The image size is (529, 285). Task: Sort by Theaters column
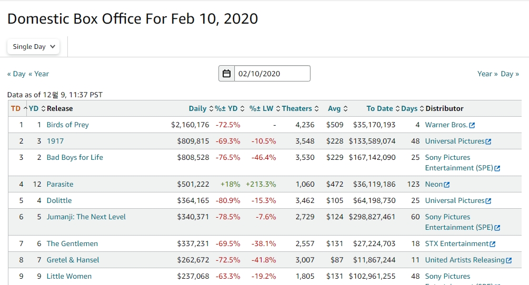point(300,108)
